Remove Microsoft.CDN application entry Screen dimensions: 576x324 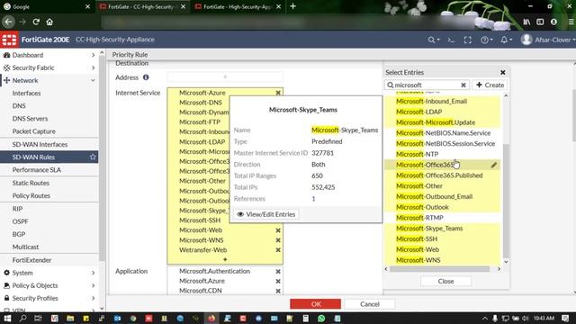278,291
